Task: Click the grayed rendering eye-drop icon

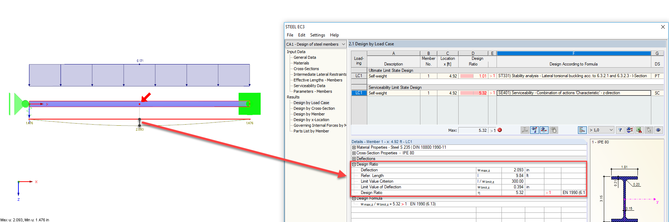Action: (554, 130)
